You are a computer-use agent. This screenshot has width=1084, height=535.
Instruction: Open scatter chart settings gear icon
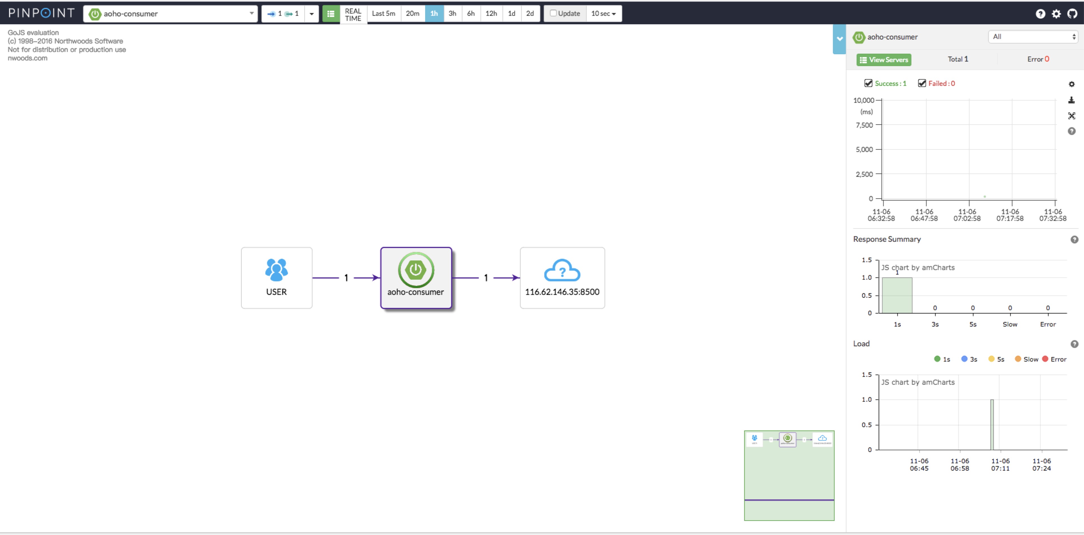tap(1072, 84)
